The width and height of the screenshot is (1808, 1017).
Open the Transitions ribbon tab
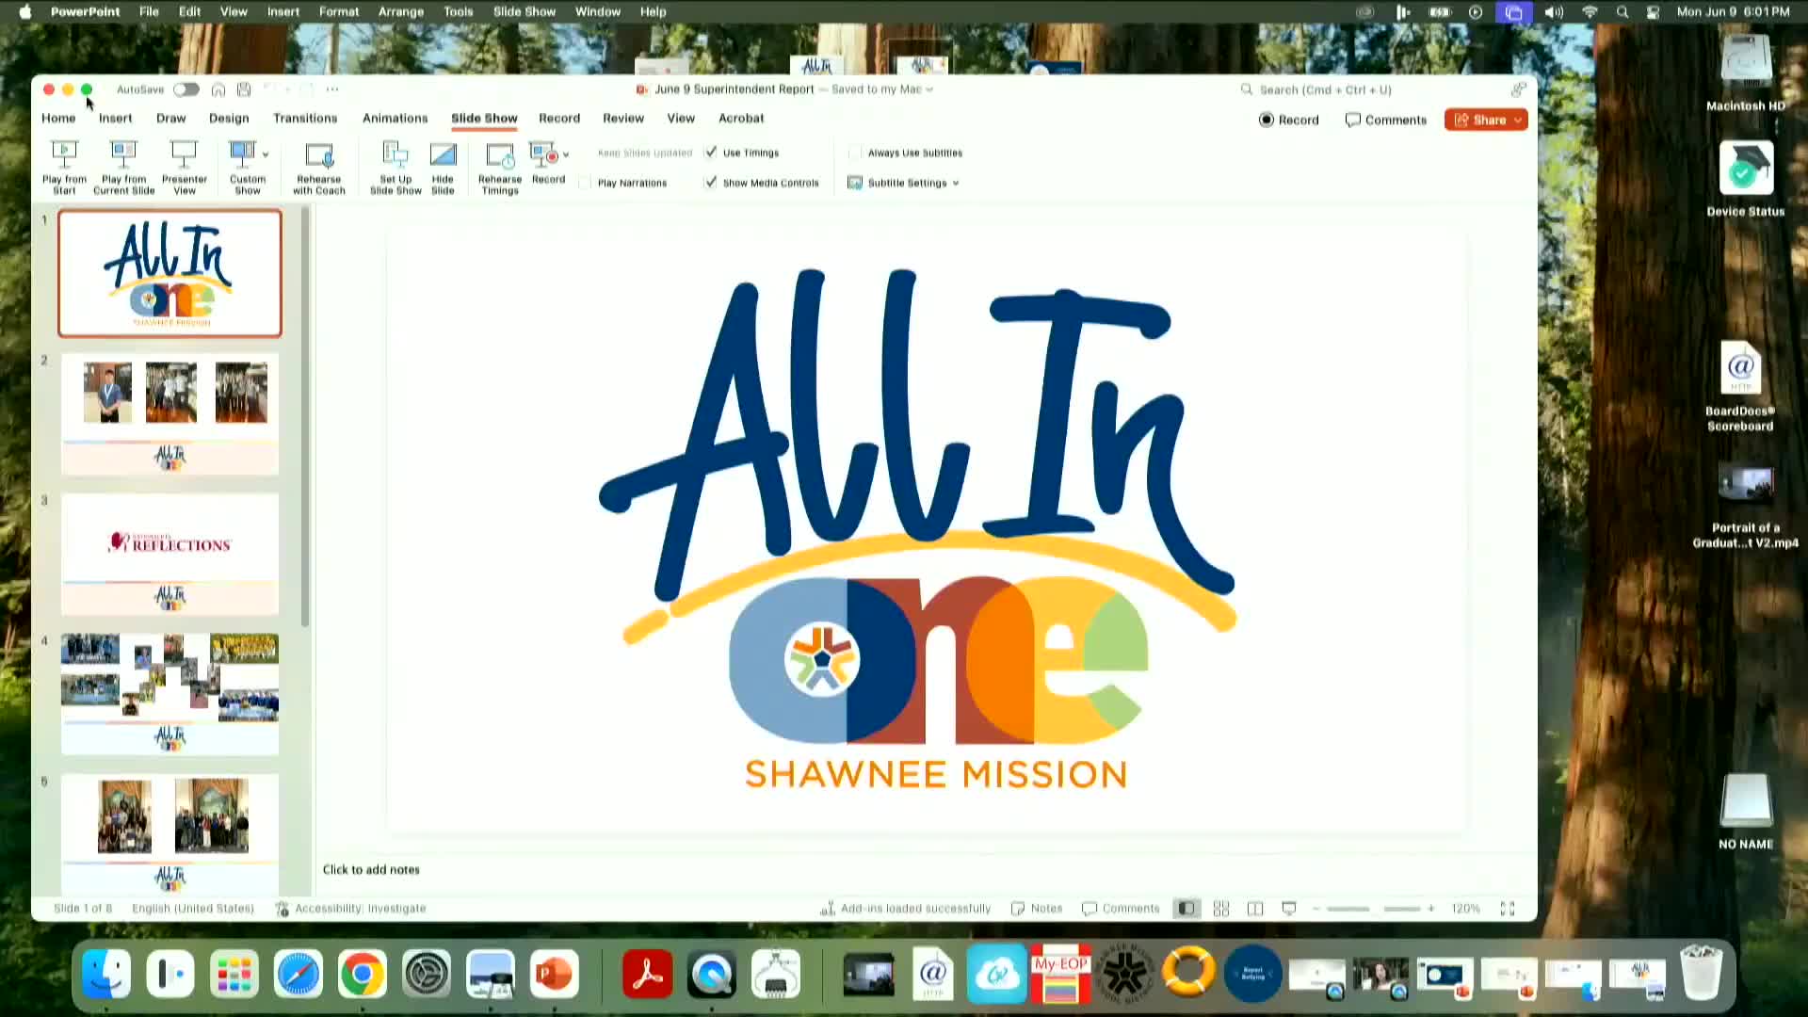(x=305, y=118)
